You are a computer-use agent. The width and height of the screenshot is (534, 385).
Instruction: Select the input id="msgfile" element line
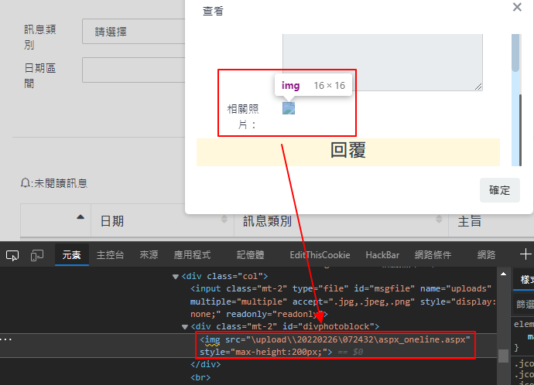point(343,302)
